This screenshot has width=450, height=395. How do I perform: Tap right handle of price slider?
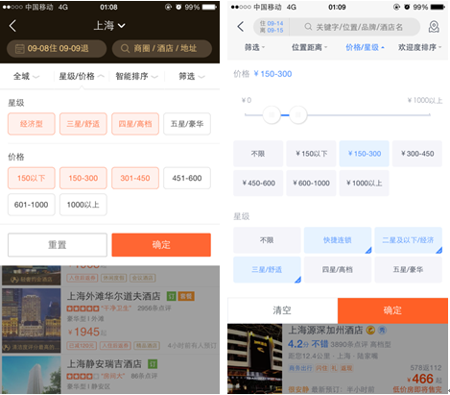point(298,114)
